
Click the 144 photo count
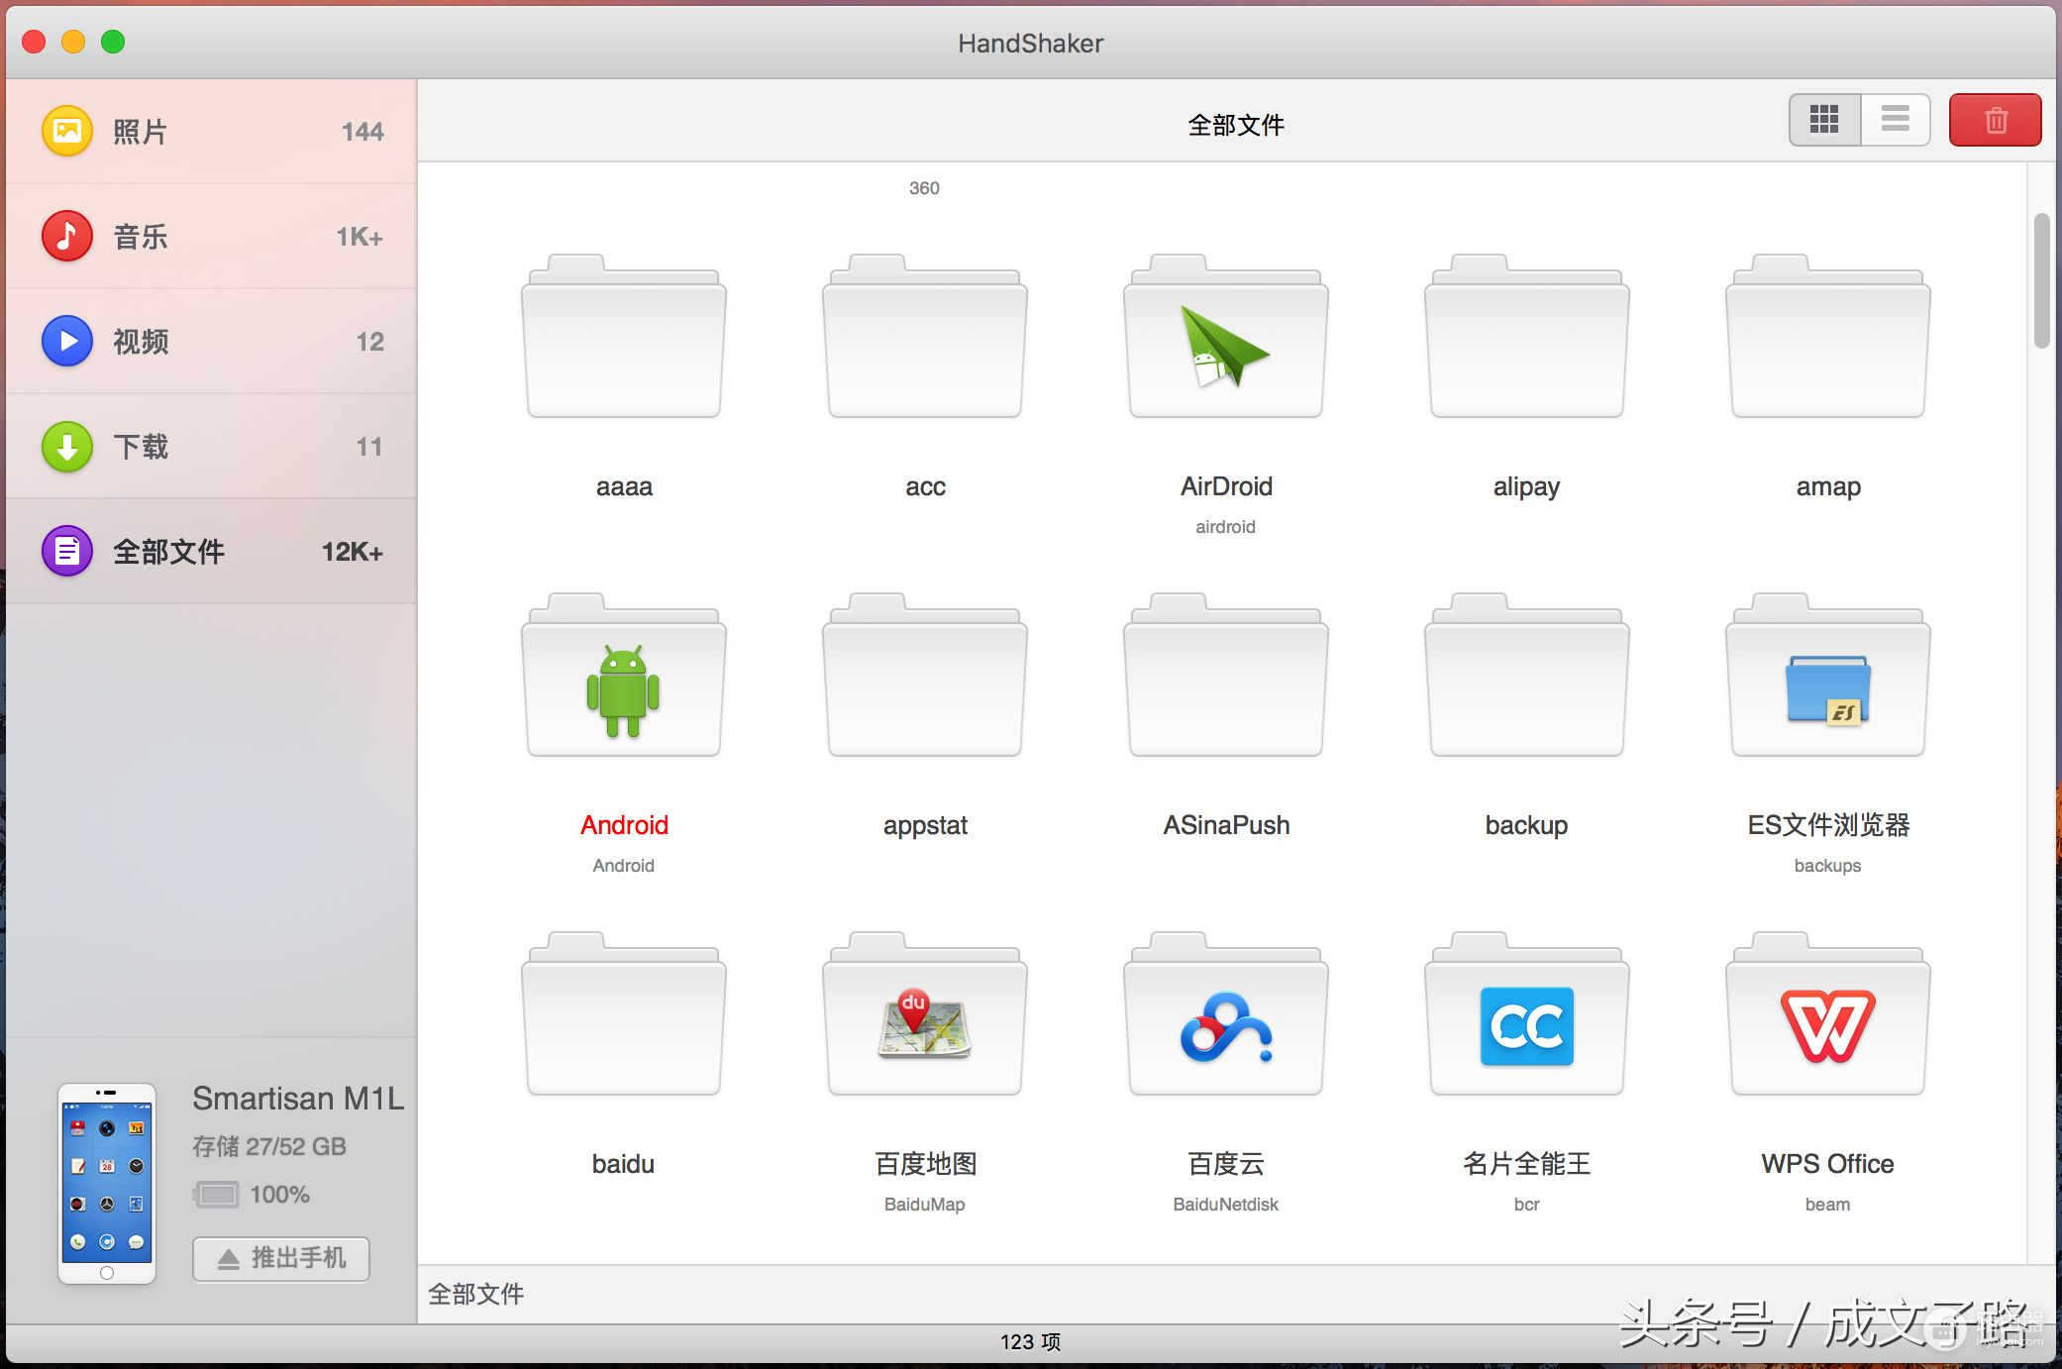pyautogui.click(x=362, y=132)
